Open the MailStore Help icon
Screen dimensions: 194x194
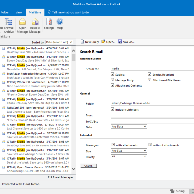(x=60, y=21)
